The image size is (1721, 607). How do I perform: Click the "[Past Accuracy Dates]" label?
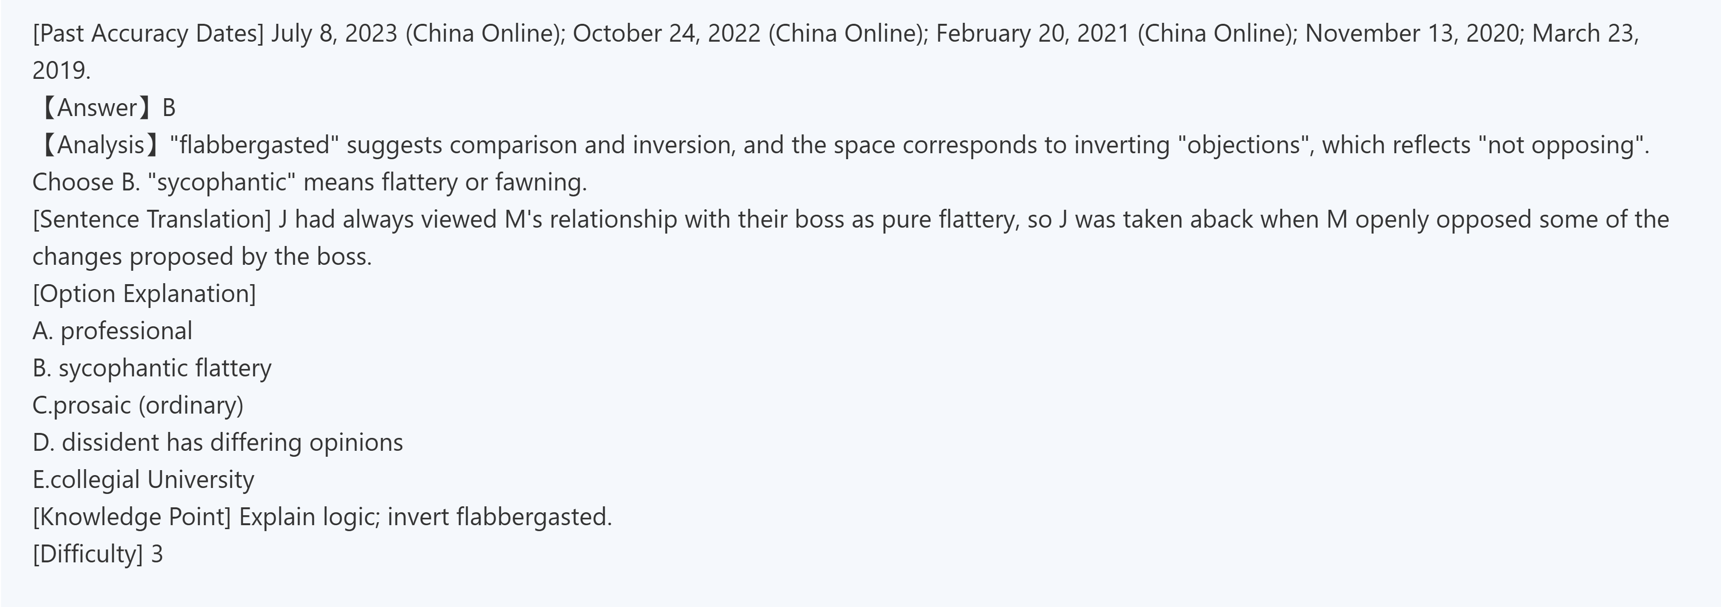click(x=148, y=33)
